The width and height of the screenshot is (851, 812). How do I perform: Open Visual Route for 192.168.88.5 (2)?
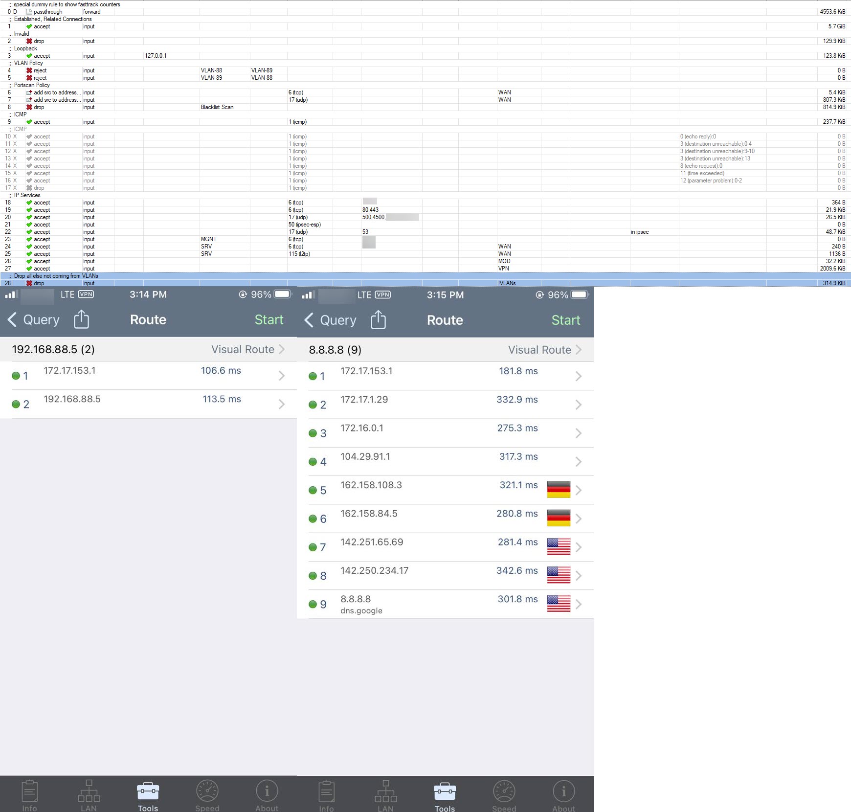tap(248, 349)
